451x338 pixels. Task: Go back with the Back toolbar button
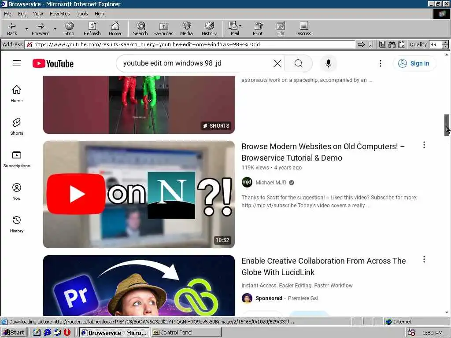[12, 29]
